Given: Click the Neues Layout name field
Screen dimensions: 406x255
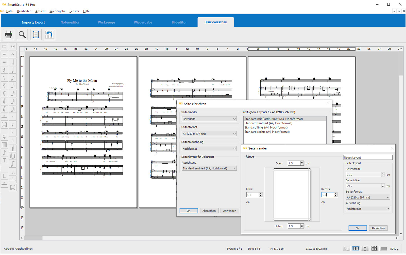Looking at the screenshot, I should click(368, 158).
